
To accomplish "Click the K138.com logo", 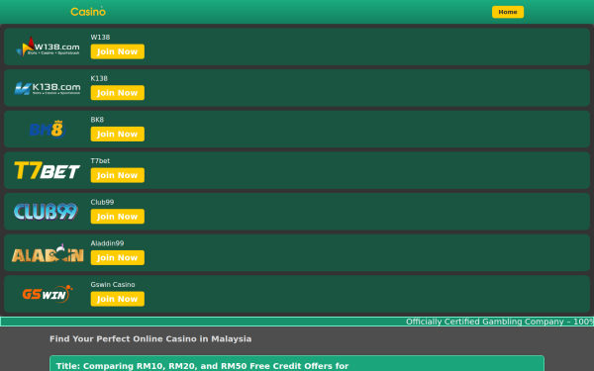I will (48, 88).
